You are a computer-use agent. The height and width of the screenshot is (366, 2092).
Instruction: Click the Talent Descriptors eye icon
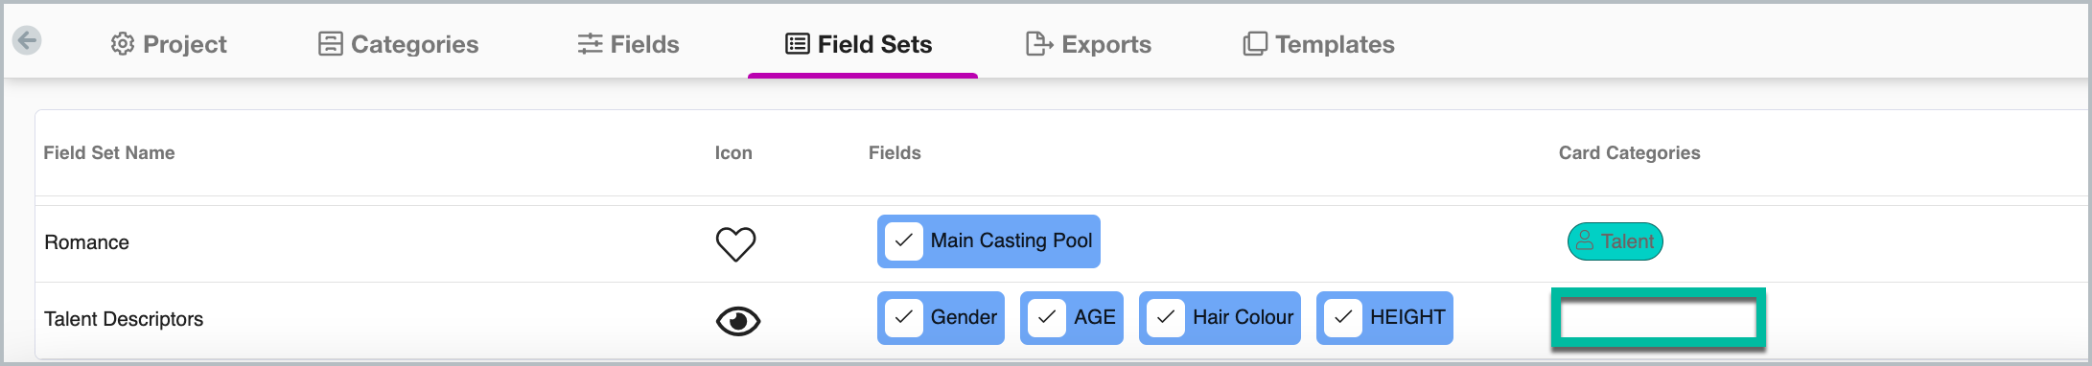pyautogui.click(x=738, y=321)
